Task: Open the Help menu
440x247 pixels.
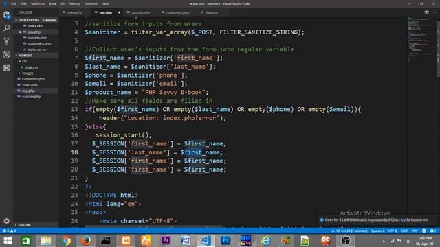Action: pyautogui.click(x=105, y=4)
